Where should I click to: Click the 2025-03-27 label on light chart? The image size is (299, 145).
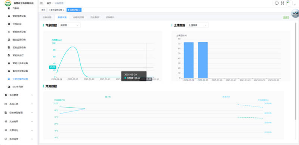pyautogui.click(x=105, y=79)
